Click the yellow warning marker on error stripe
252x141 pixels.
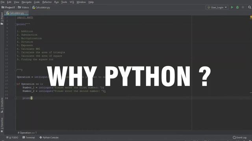tap(251, 17)
